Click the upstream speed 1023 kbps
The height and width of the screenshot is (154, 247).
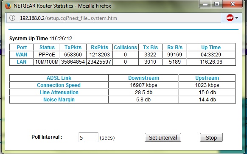tap(207, 85)
